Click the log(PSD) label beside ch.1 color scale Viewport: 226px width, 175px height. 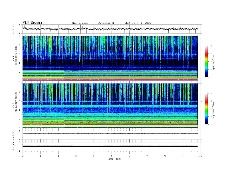tap(213, 63)
